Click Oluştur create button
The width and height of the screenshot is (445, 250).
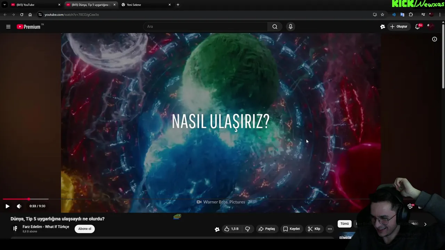[399, 27]
